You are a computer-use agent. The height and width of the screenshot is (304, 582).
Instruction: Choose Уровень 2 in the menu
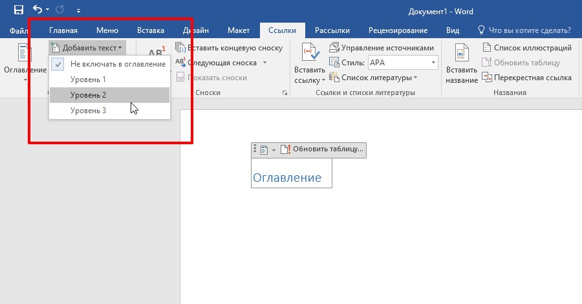pos(109,95)
